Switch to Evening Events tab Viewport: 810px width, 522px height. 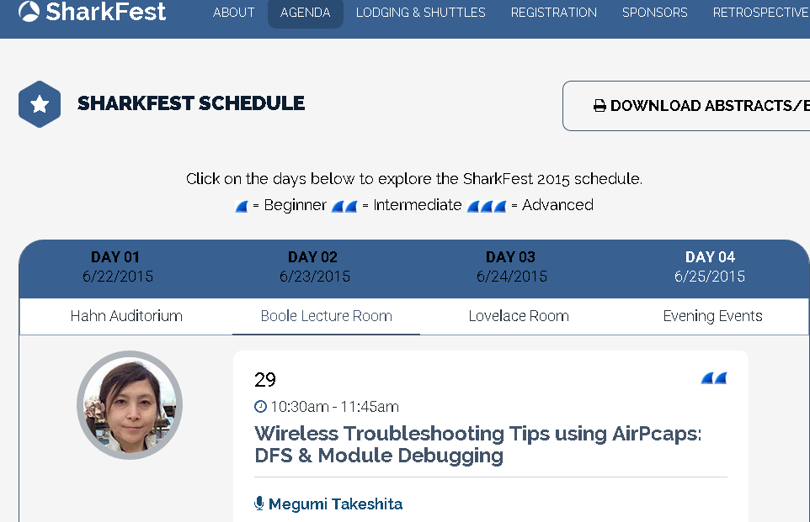713,316
